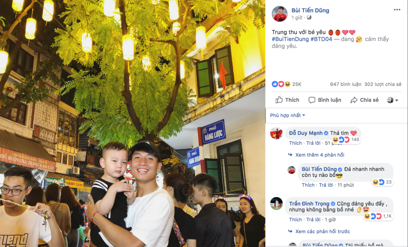The image size is (408, 247).
Task: Open the 145 reactions on Đỗ Duy Mạnh's comment
Action: coord(346,140)
